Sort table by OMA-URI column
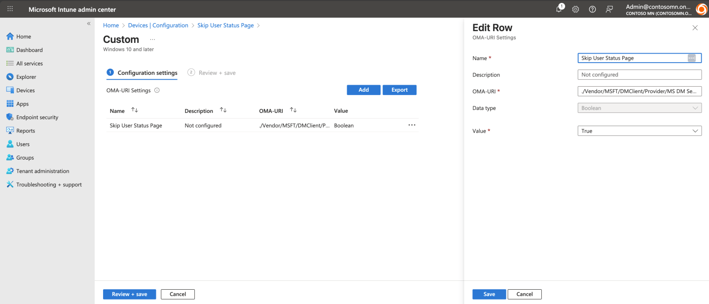Viewport: 709px width, 304px height. [278, 111]
